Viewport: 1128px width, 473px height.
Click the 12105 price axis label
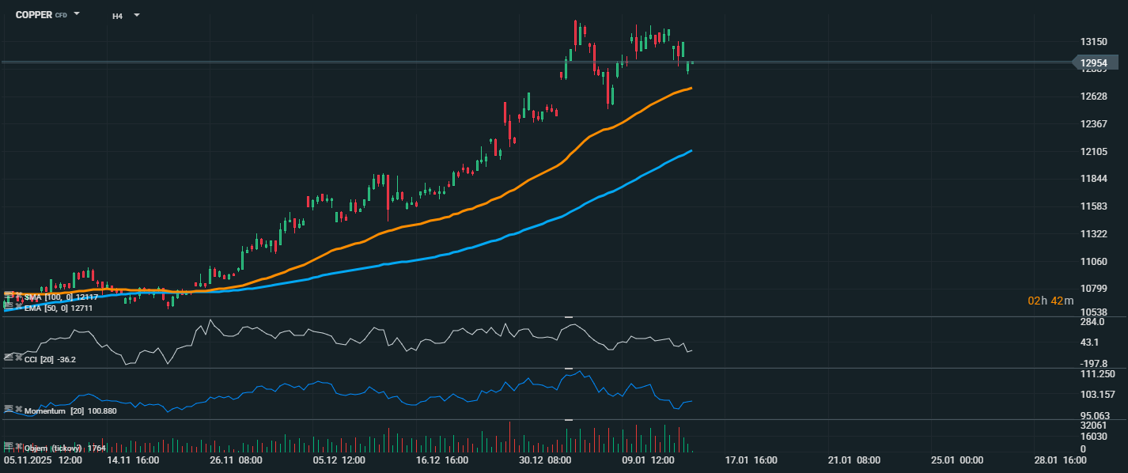coord(1094,151)
